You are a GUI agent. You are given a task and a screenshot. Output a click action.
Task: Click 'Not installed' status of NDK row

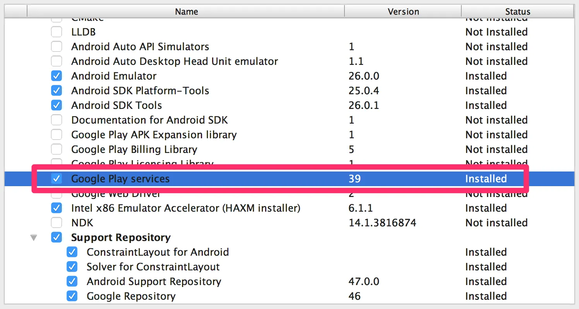click(497, 223)
